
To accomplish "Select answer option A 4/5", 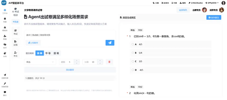I will 133,44.
